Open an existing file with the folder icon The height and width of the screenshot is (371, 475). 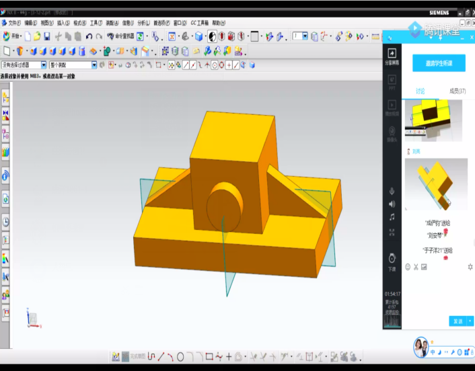point(37,36)
